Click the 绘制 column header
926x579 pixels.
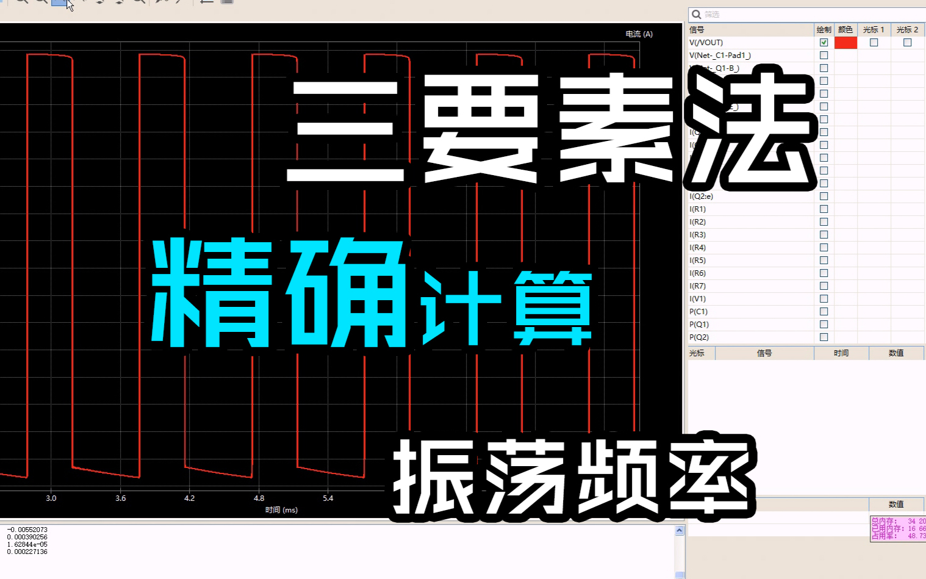824,29
